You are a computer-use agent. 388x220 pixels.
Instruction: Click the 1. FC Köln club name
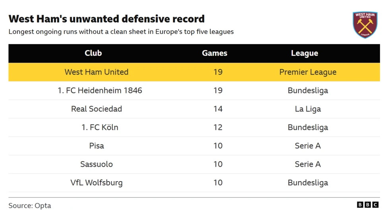click(100, 127)
